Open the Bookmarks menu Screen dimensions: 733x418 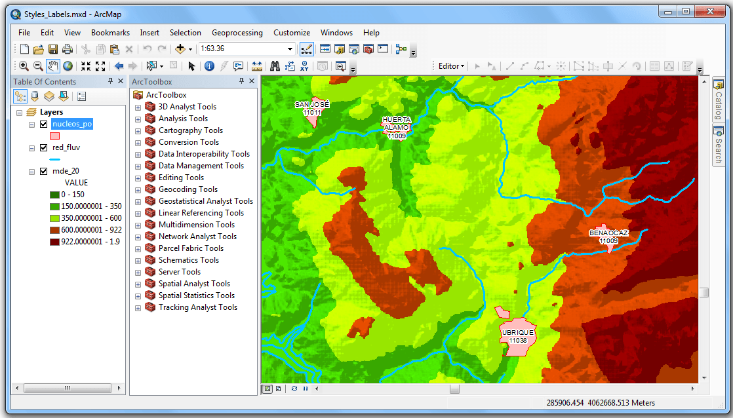(x=110, y=33)
